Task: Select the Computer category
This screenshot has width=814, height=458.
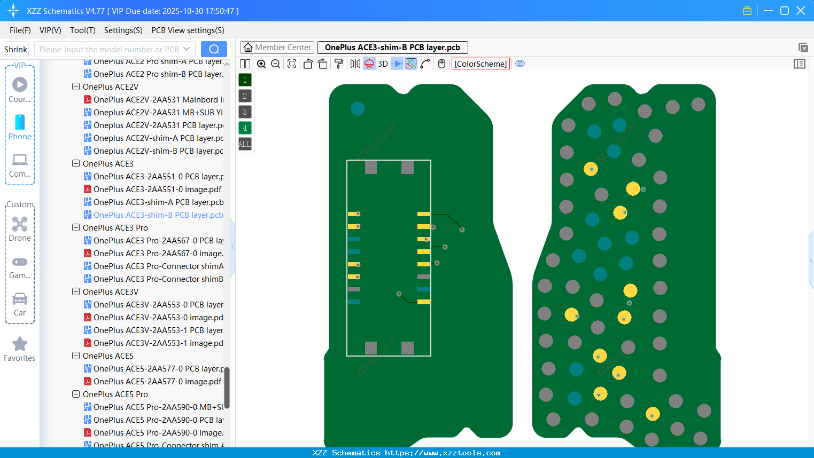Action: point(20,165)
